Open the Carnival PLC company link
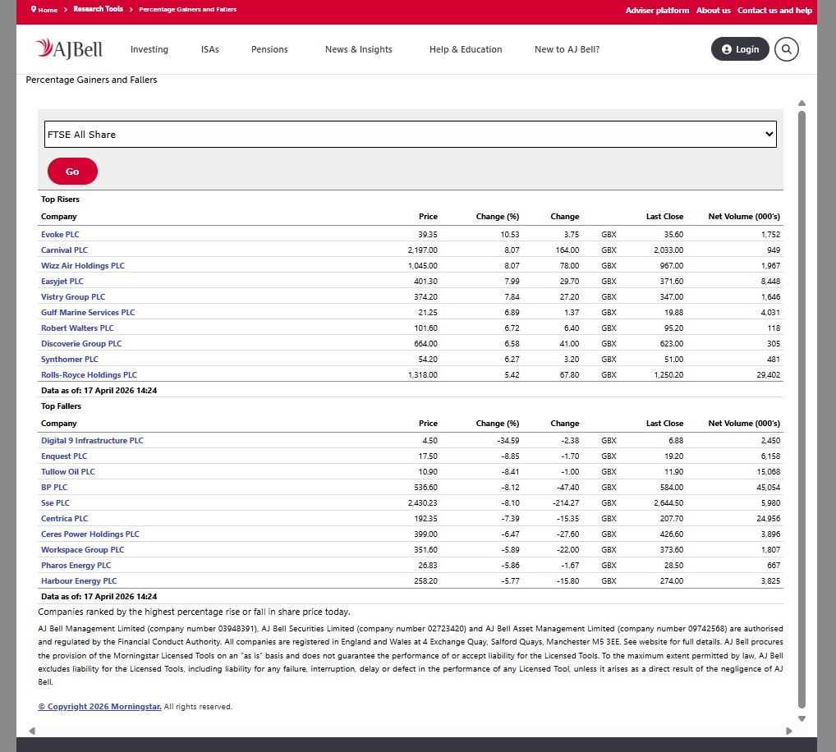 [x=64, y=250]
